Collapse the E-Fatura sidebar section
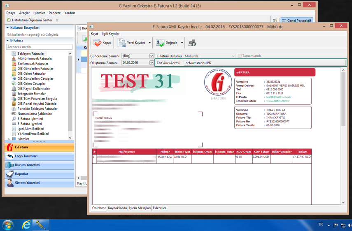The height and width of the screenshot is (231, 352). (x=7, y=41)
